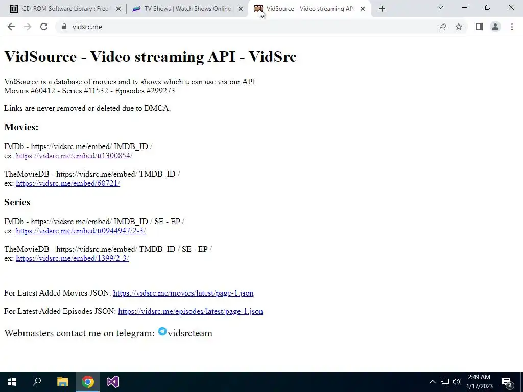Open the notification center icon
Screen dimensions: 523x392
click(x=507, y=382)
